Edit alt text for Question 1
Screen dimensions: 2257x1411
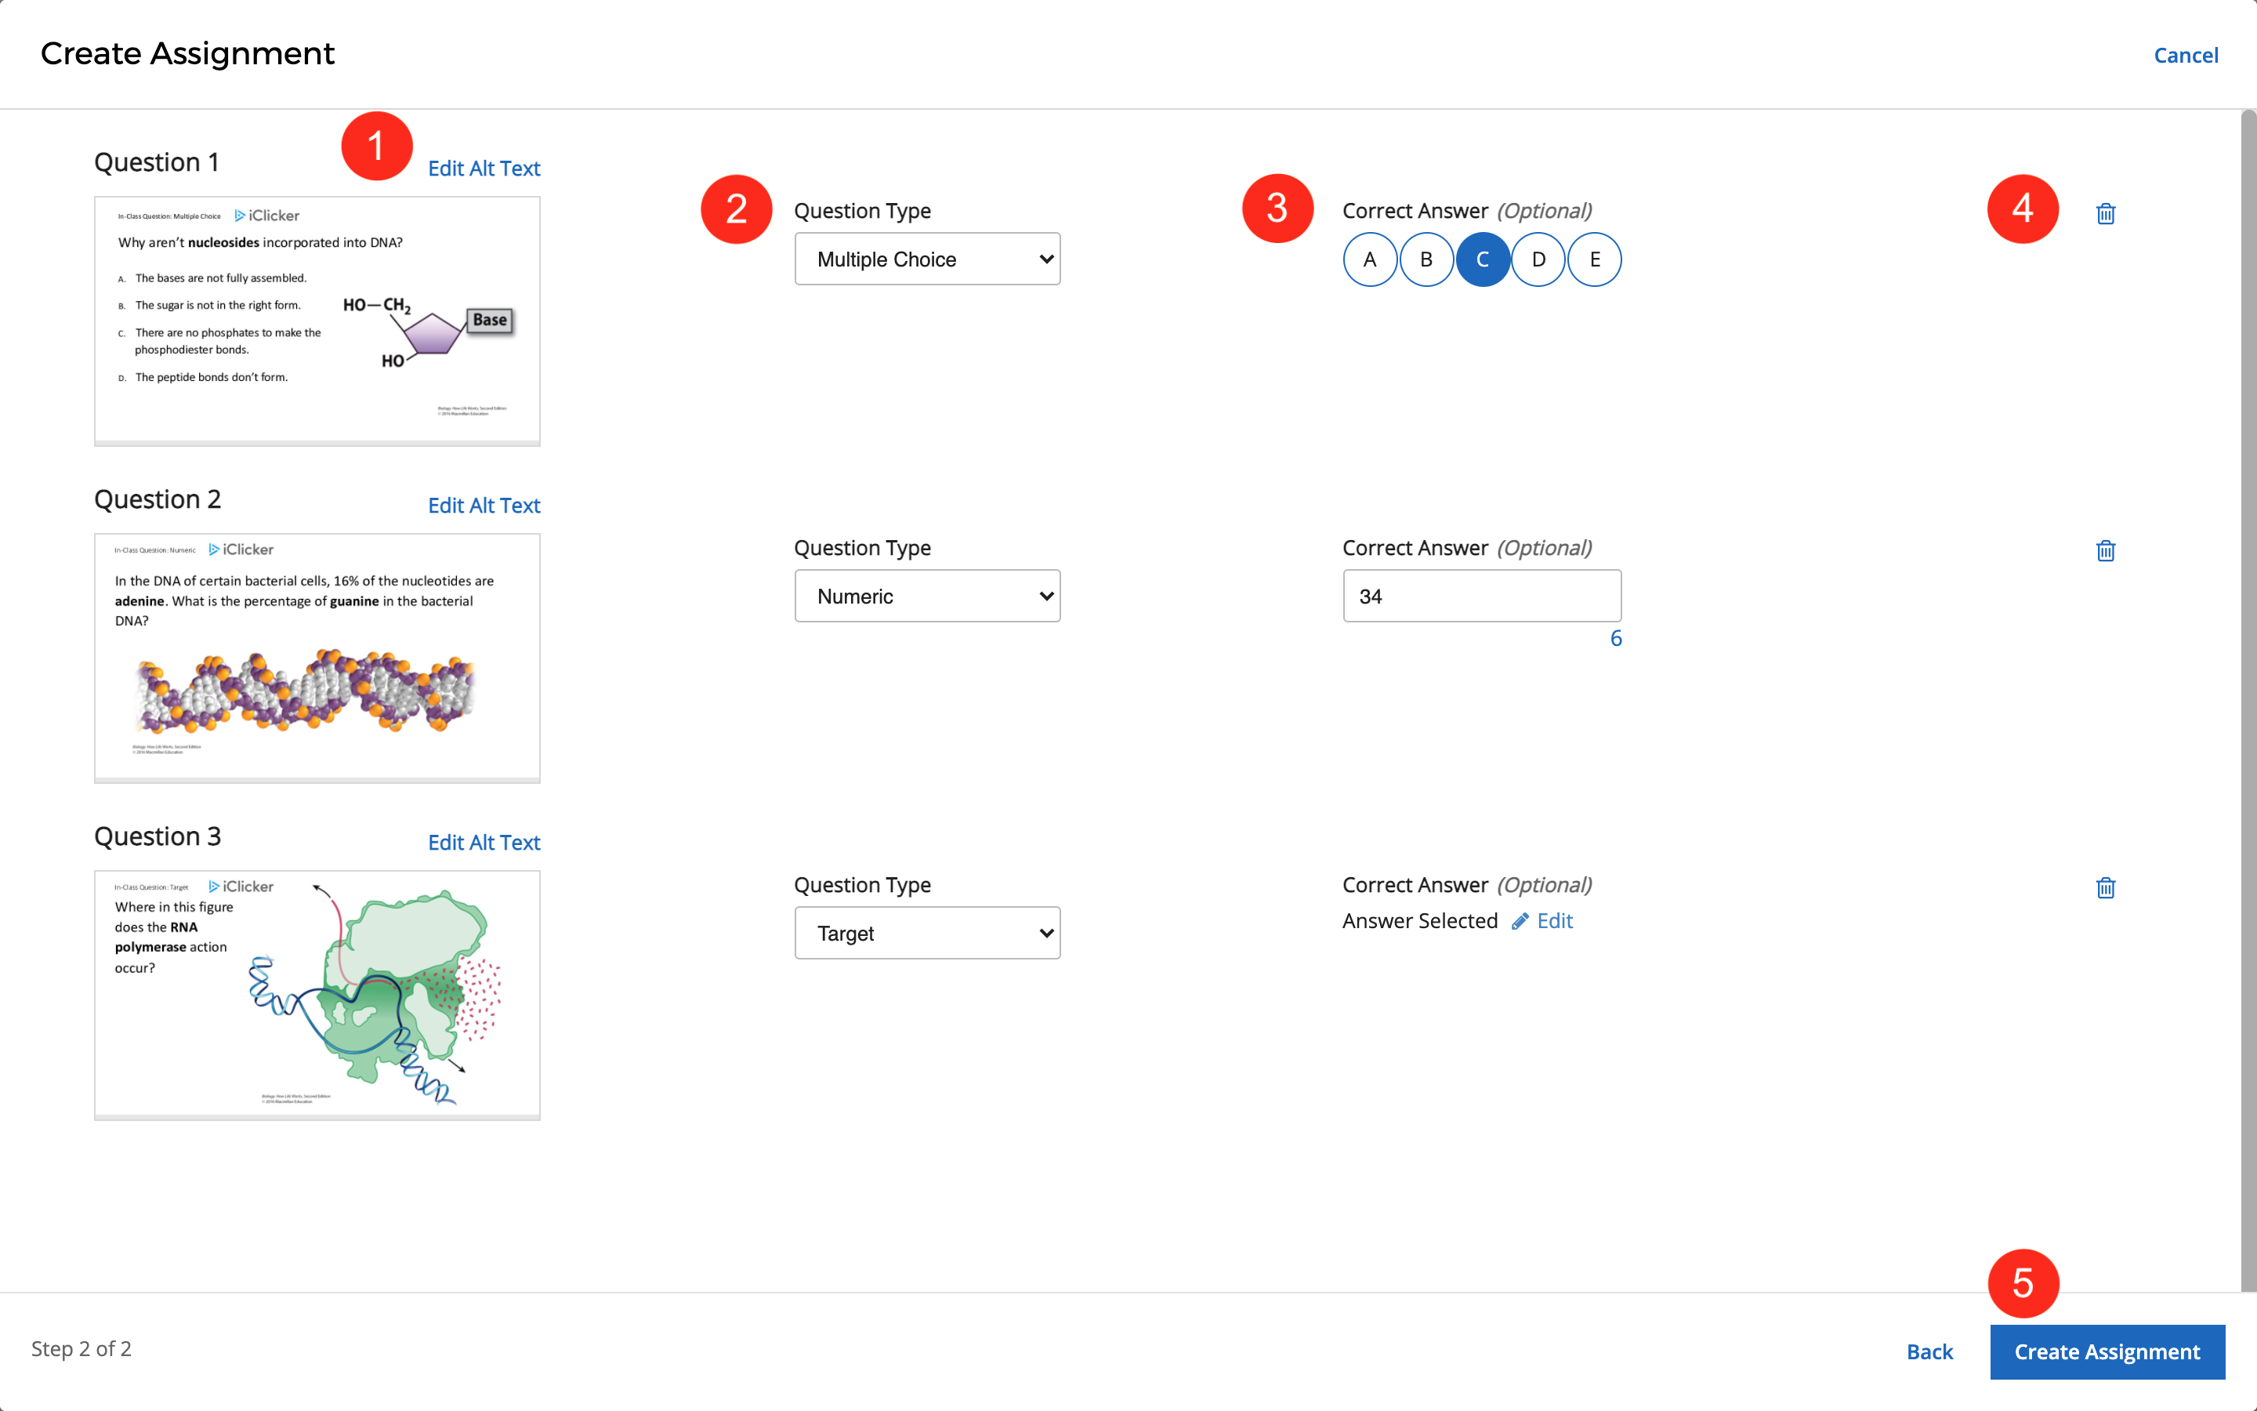[x=484, y=168]
